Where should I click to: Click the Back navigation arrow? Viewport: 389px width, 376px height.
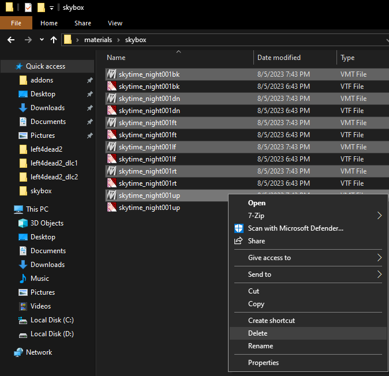coord(11,40)
